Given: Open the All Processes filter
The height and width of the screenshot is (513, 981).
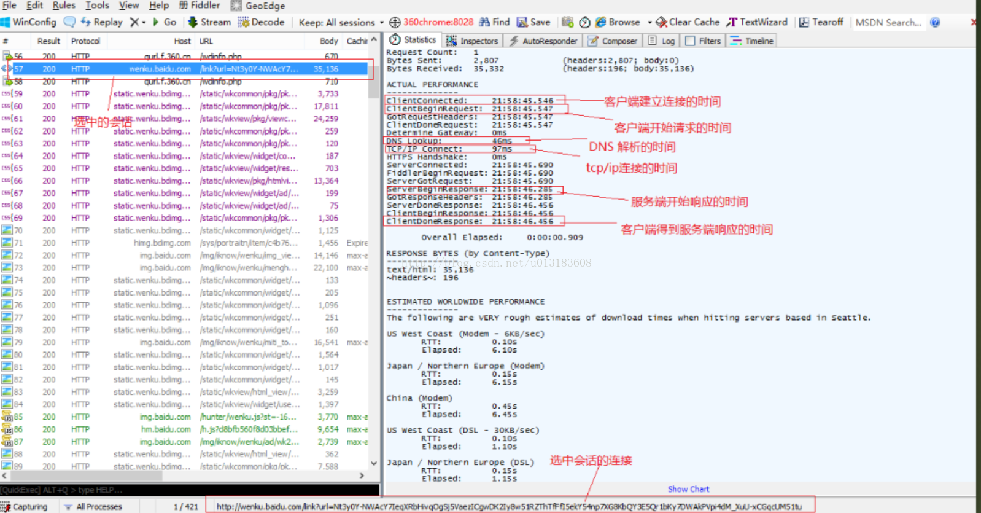Looking at the screenshot, I should point(93,507).
